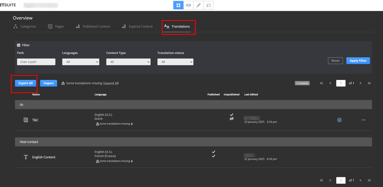The image size is (383, 187).
Task: Select the /tc path group row
Action: pyautogui.click(x=193, y=105)
